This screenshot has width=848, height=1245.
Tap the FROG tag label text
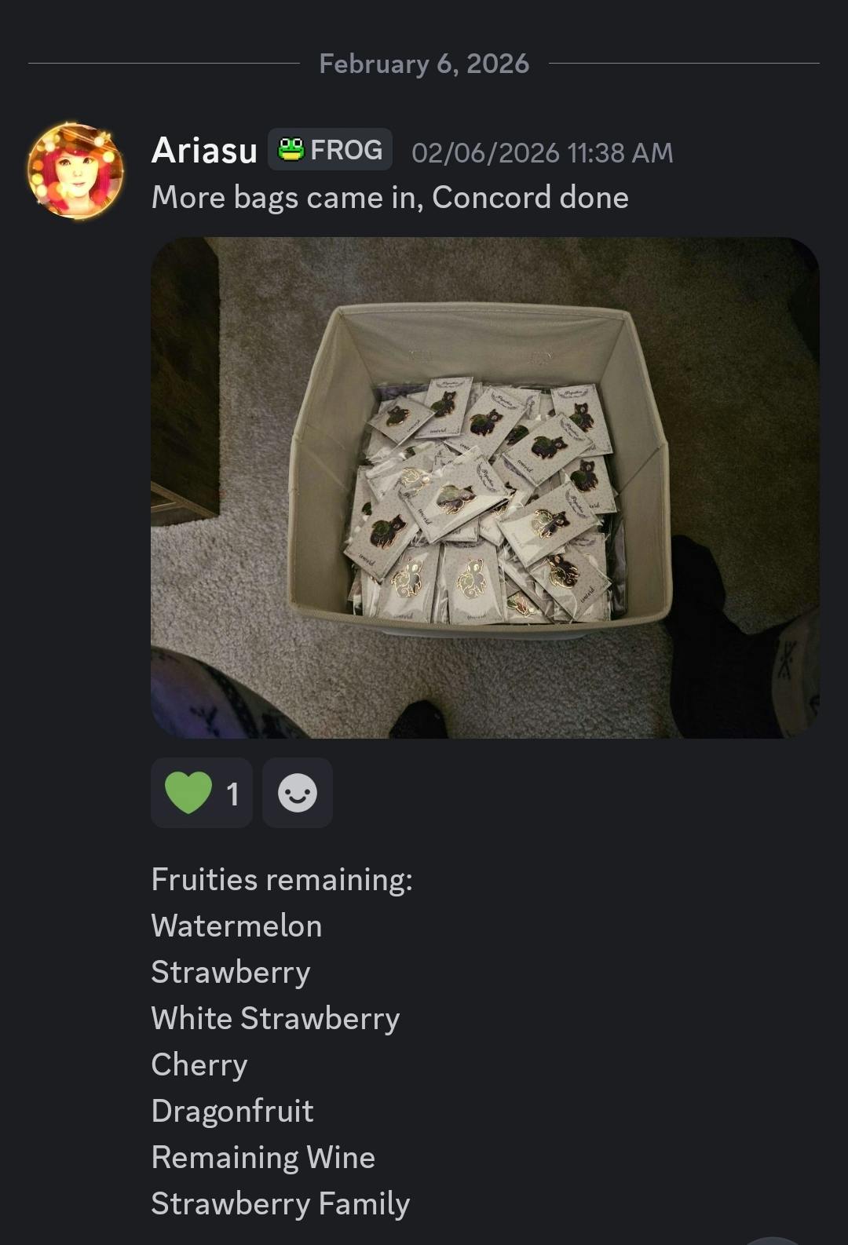tap(346, 149)
